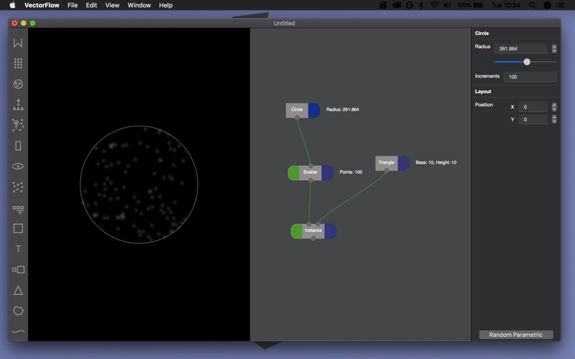Click the Position Y input field
The width and height of the screenshot is (575, 359).
533,119
